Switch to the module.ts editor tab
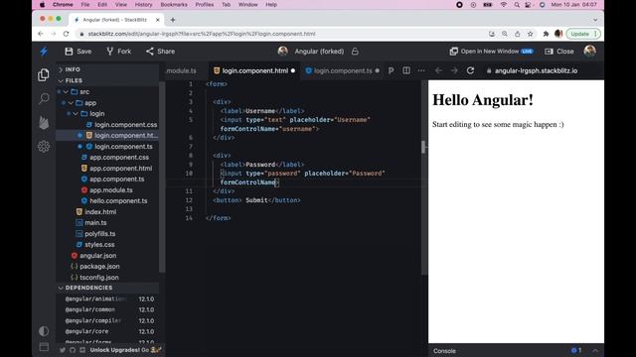This screenshot has height=357, width=636. click(181, 70)
